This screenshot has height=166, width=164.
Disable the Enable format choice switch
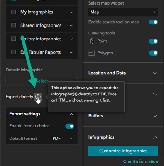70,126
